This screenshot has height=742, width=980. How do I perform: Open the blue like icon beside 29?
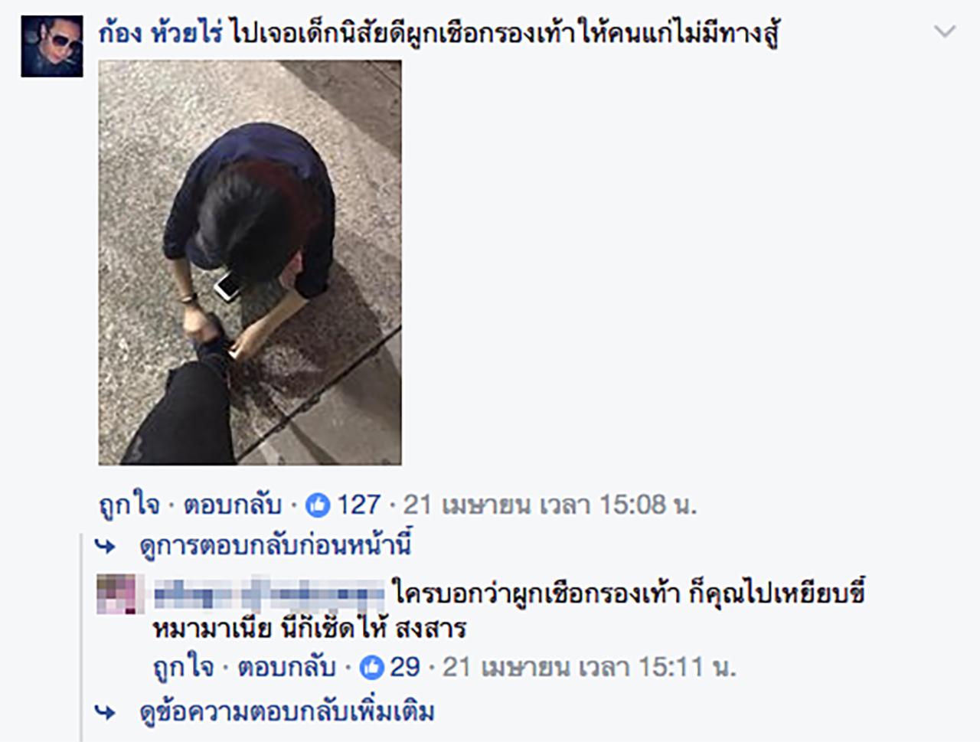(372, 668)
